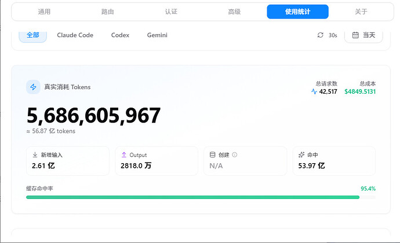Open the 路由 tab
The width and height of the screenshot is (400, 243).
click(x=107, y=12)
